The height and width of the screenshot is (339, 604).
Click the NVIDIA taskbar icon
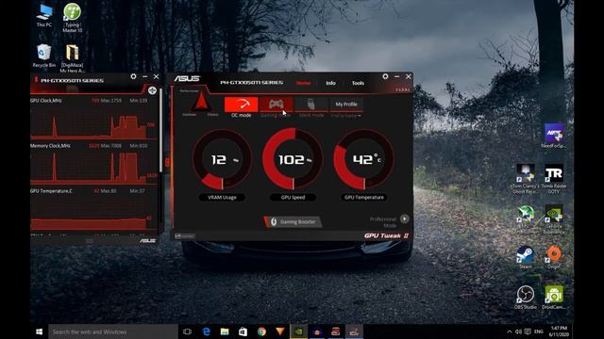(x=298, y=331)
